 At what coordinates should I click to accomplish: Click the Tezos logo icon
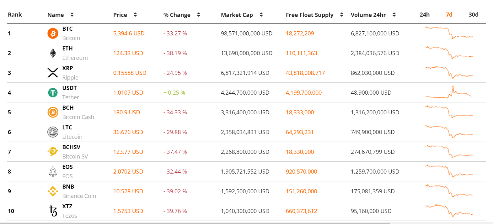point(53,211)
